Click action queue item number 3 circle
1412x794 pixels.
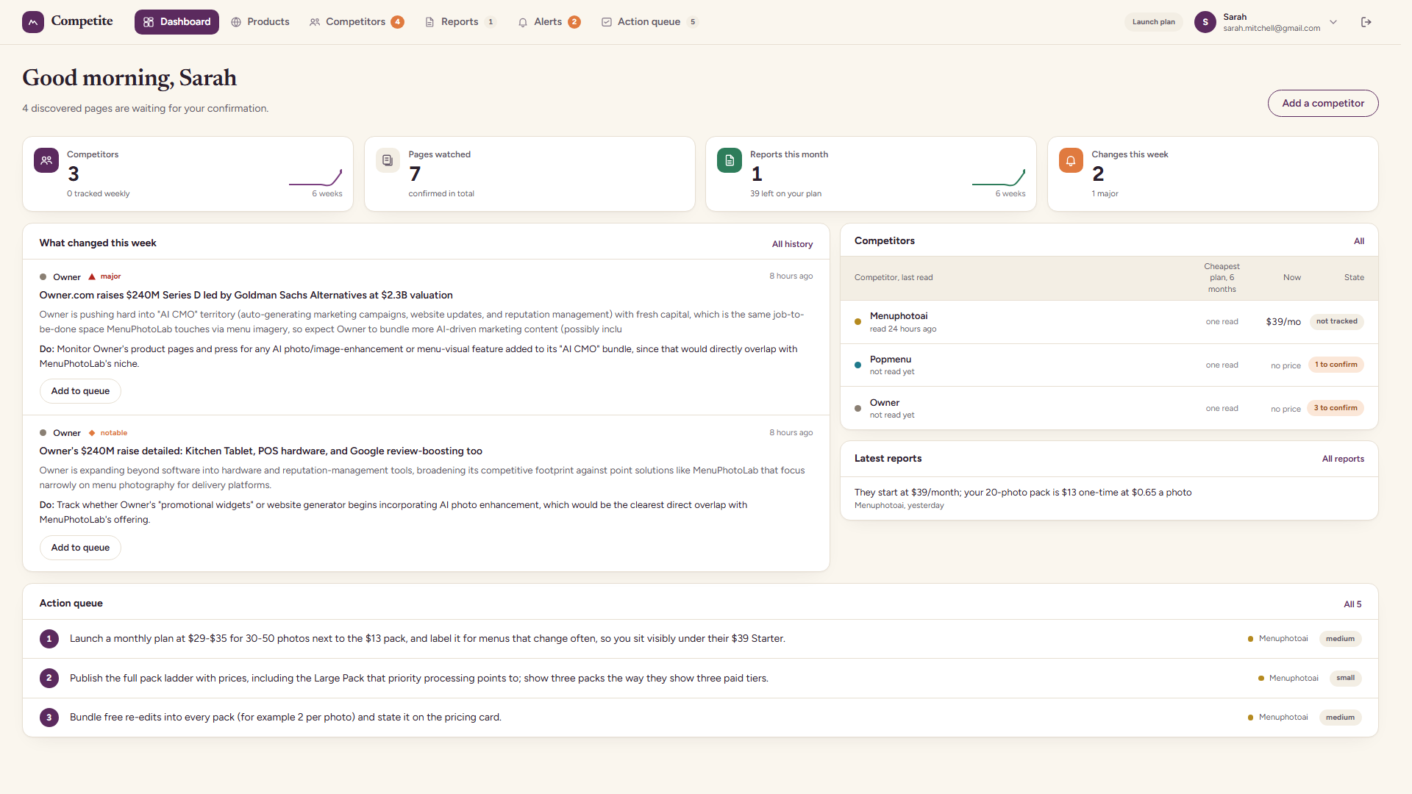pyautogui.click(x=49, y=718)
